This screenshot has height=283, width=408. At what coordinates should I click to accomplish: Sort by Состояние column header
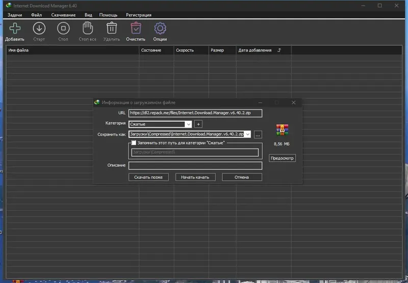(157, 50)
